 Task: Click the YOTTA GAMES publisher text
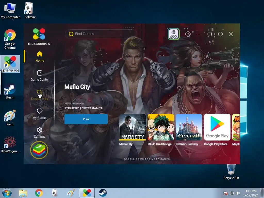(x=92, y=108)
